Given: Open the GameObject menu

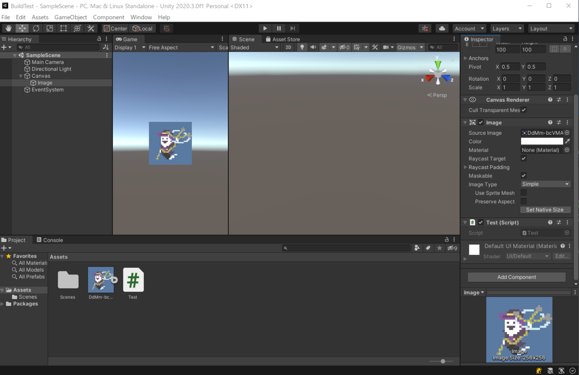Looking at the screenshot, I should point(70,17).
